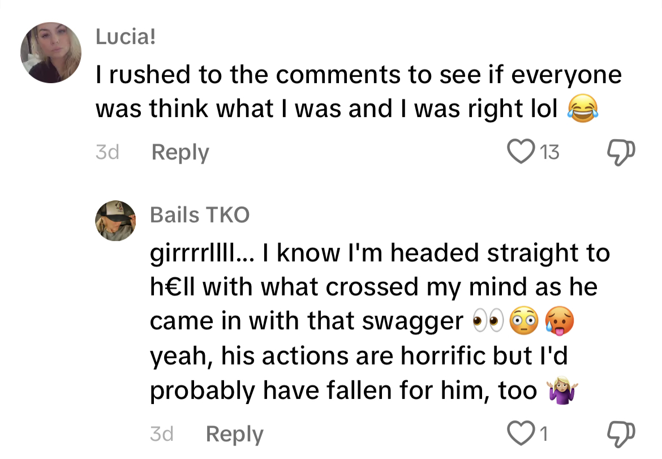Open Bails TKO's profile picture
662x459 pixels.
[115, 220]
